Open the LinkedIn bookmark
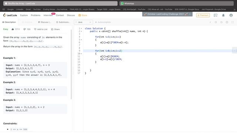 point(20,9)
